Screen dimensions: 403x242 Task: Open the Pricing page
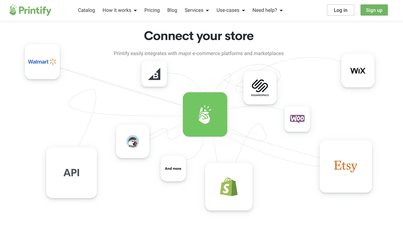pos(152,10)
